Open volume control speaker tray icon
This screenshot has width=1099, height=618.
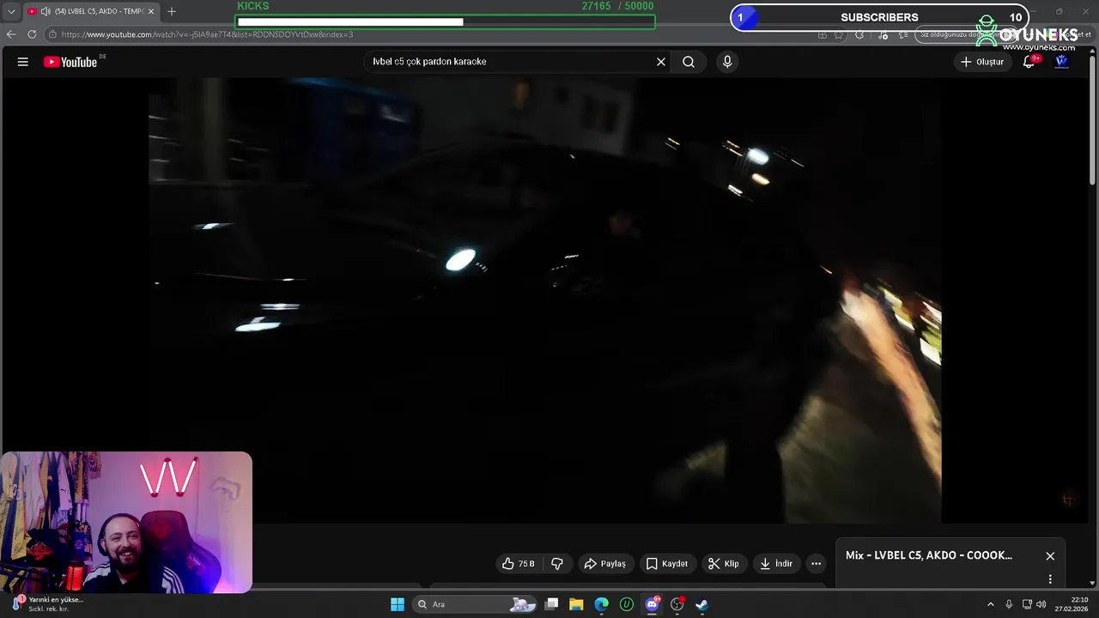coord(1041,604)
